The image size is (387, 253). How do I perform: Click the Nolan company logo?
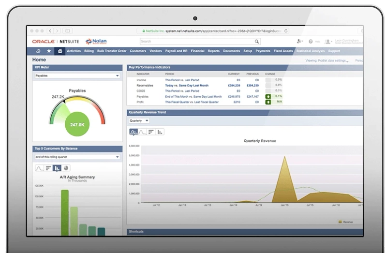tap(96, 42)
